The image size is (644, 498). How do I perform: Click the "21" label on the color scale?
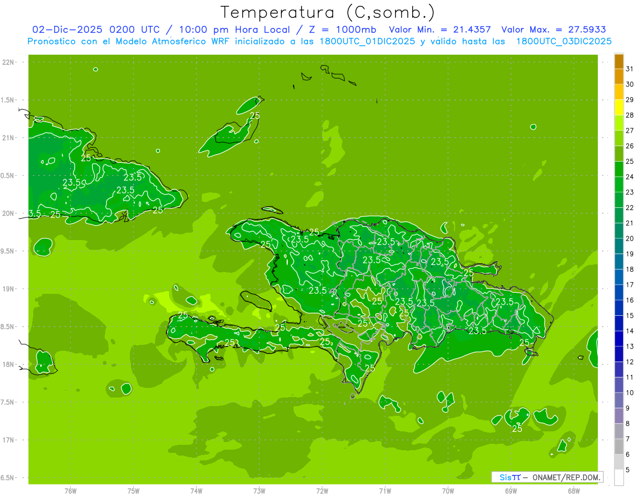pyautogui.click(x=630, y=223)
